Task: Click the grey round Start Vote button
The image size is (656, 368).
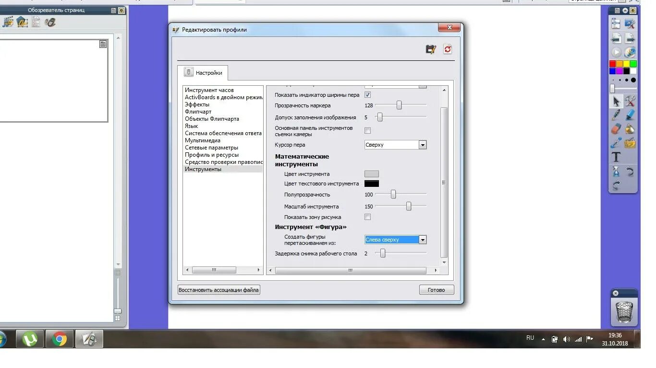Action: [x=616, y=52]
